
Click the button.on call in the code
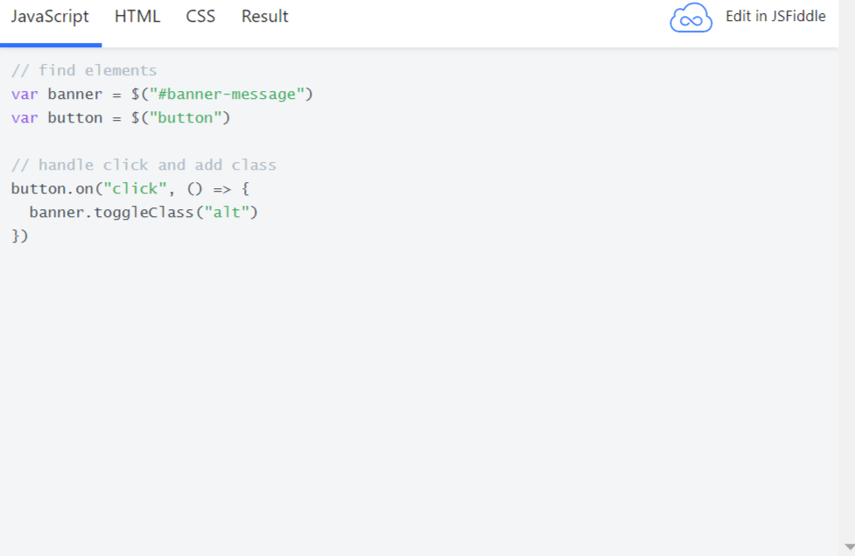tap(52, 189)
